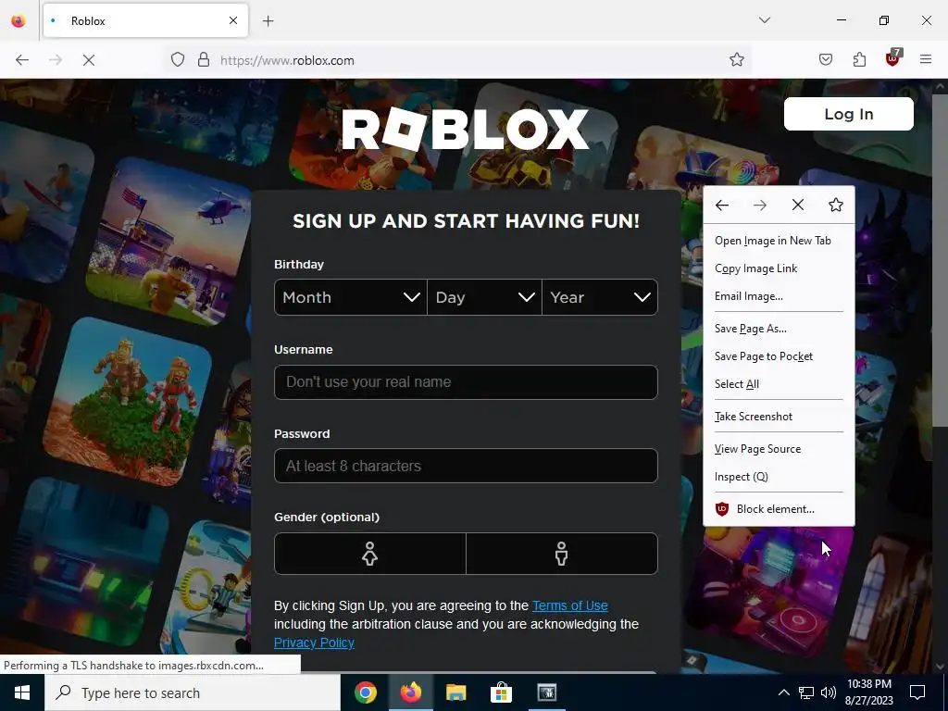Screen dimensions: 948x711
Task: Click the Firefox back arrow in the toolbar
Action: pos(22,60)
